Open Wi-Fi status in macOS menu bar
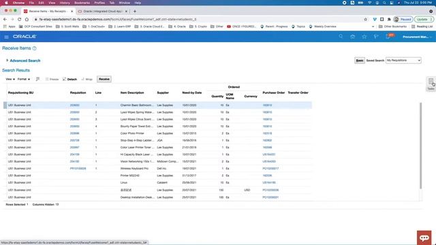436x245 pixels. tap(369, 3)
